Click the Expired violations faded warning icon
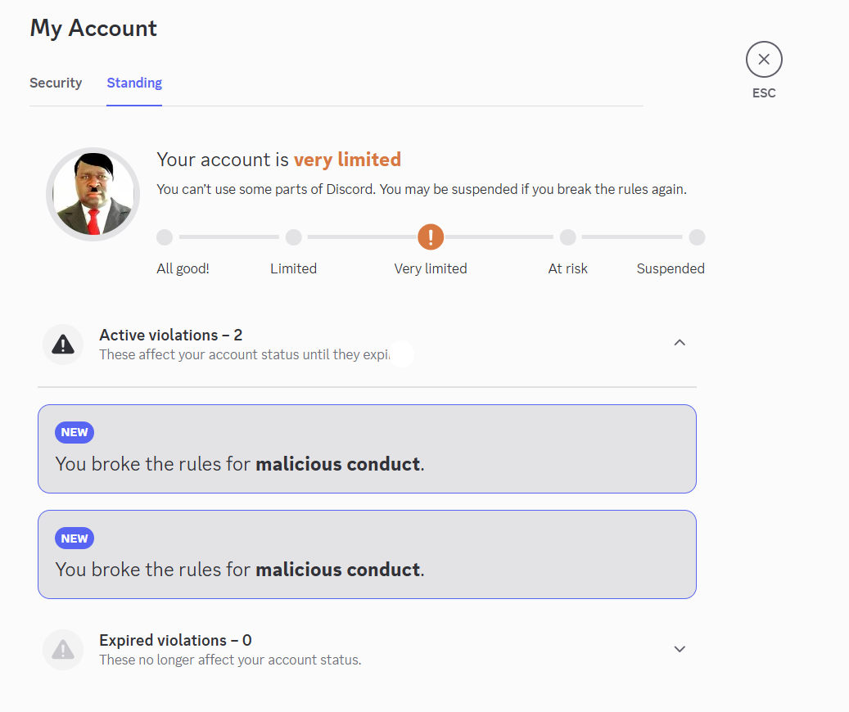 pos(63,650)
